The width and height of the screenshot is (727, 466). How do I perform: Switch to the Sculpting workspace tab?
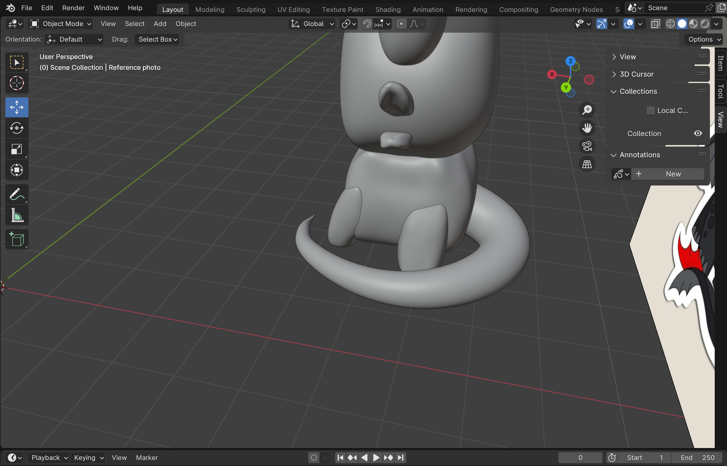pyautogui.click(x=251, y=9)
